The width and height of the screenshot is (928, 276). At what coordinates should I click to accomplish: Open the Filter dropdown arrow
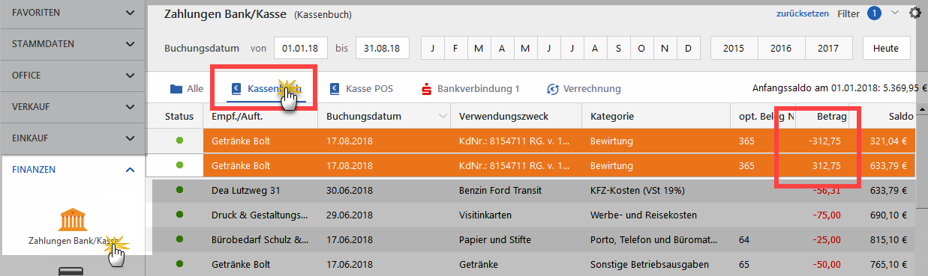point(894,13)
